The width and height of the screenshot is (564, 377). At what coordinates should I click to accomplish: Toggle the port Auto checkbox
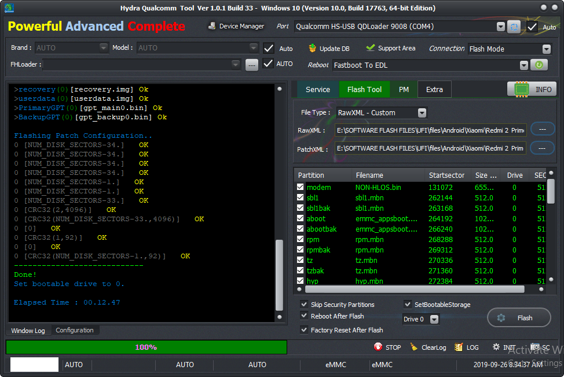[x=532, y=27]
